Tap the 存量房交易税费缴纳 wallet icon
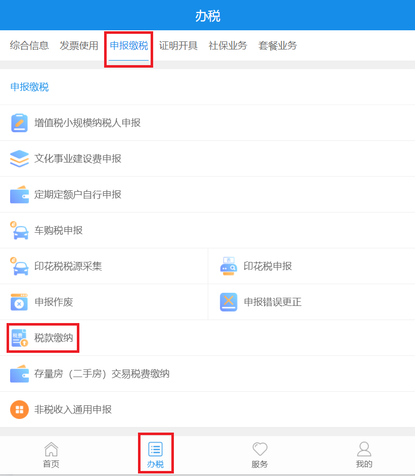This screenshot has height=476, width=415. (x=19, y=374)
